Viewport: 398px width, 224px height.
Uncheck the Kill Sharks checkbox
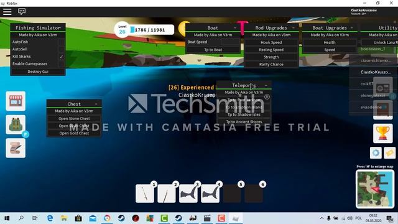tap(61, 57)
